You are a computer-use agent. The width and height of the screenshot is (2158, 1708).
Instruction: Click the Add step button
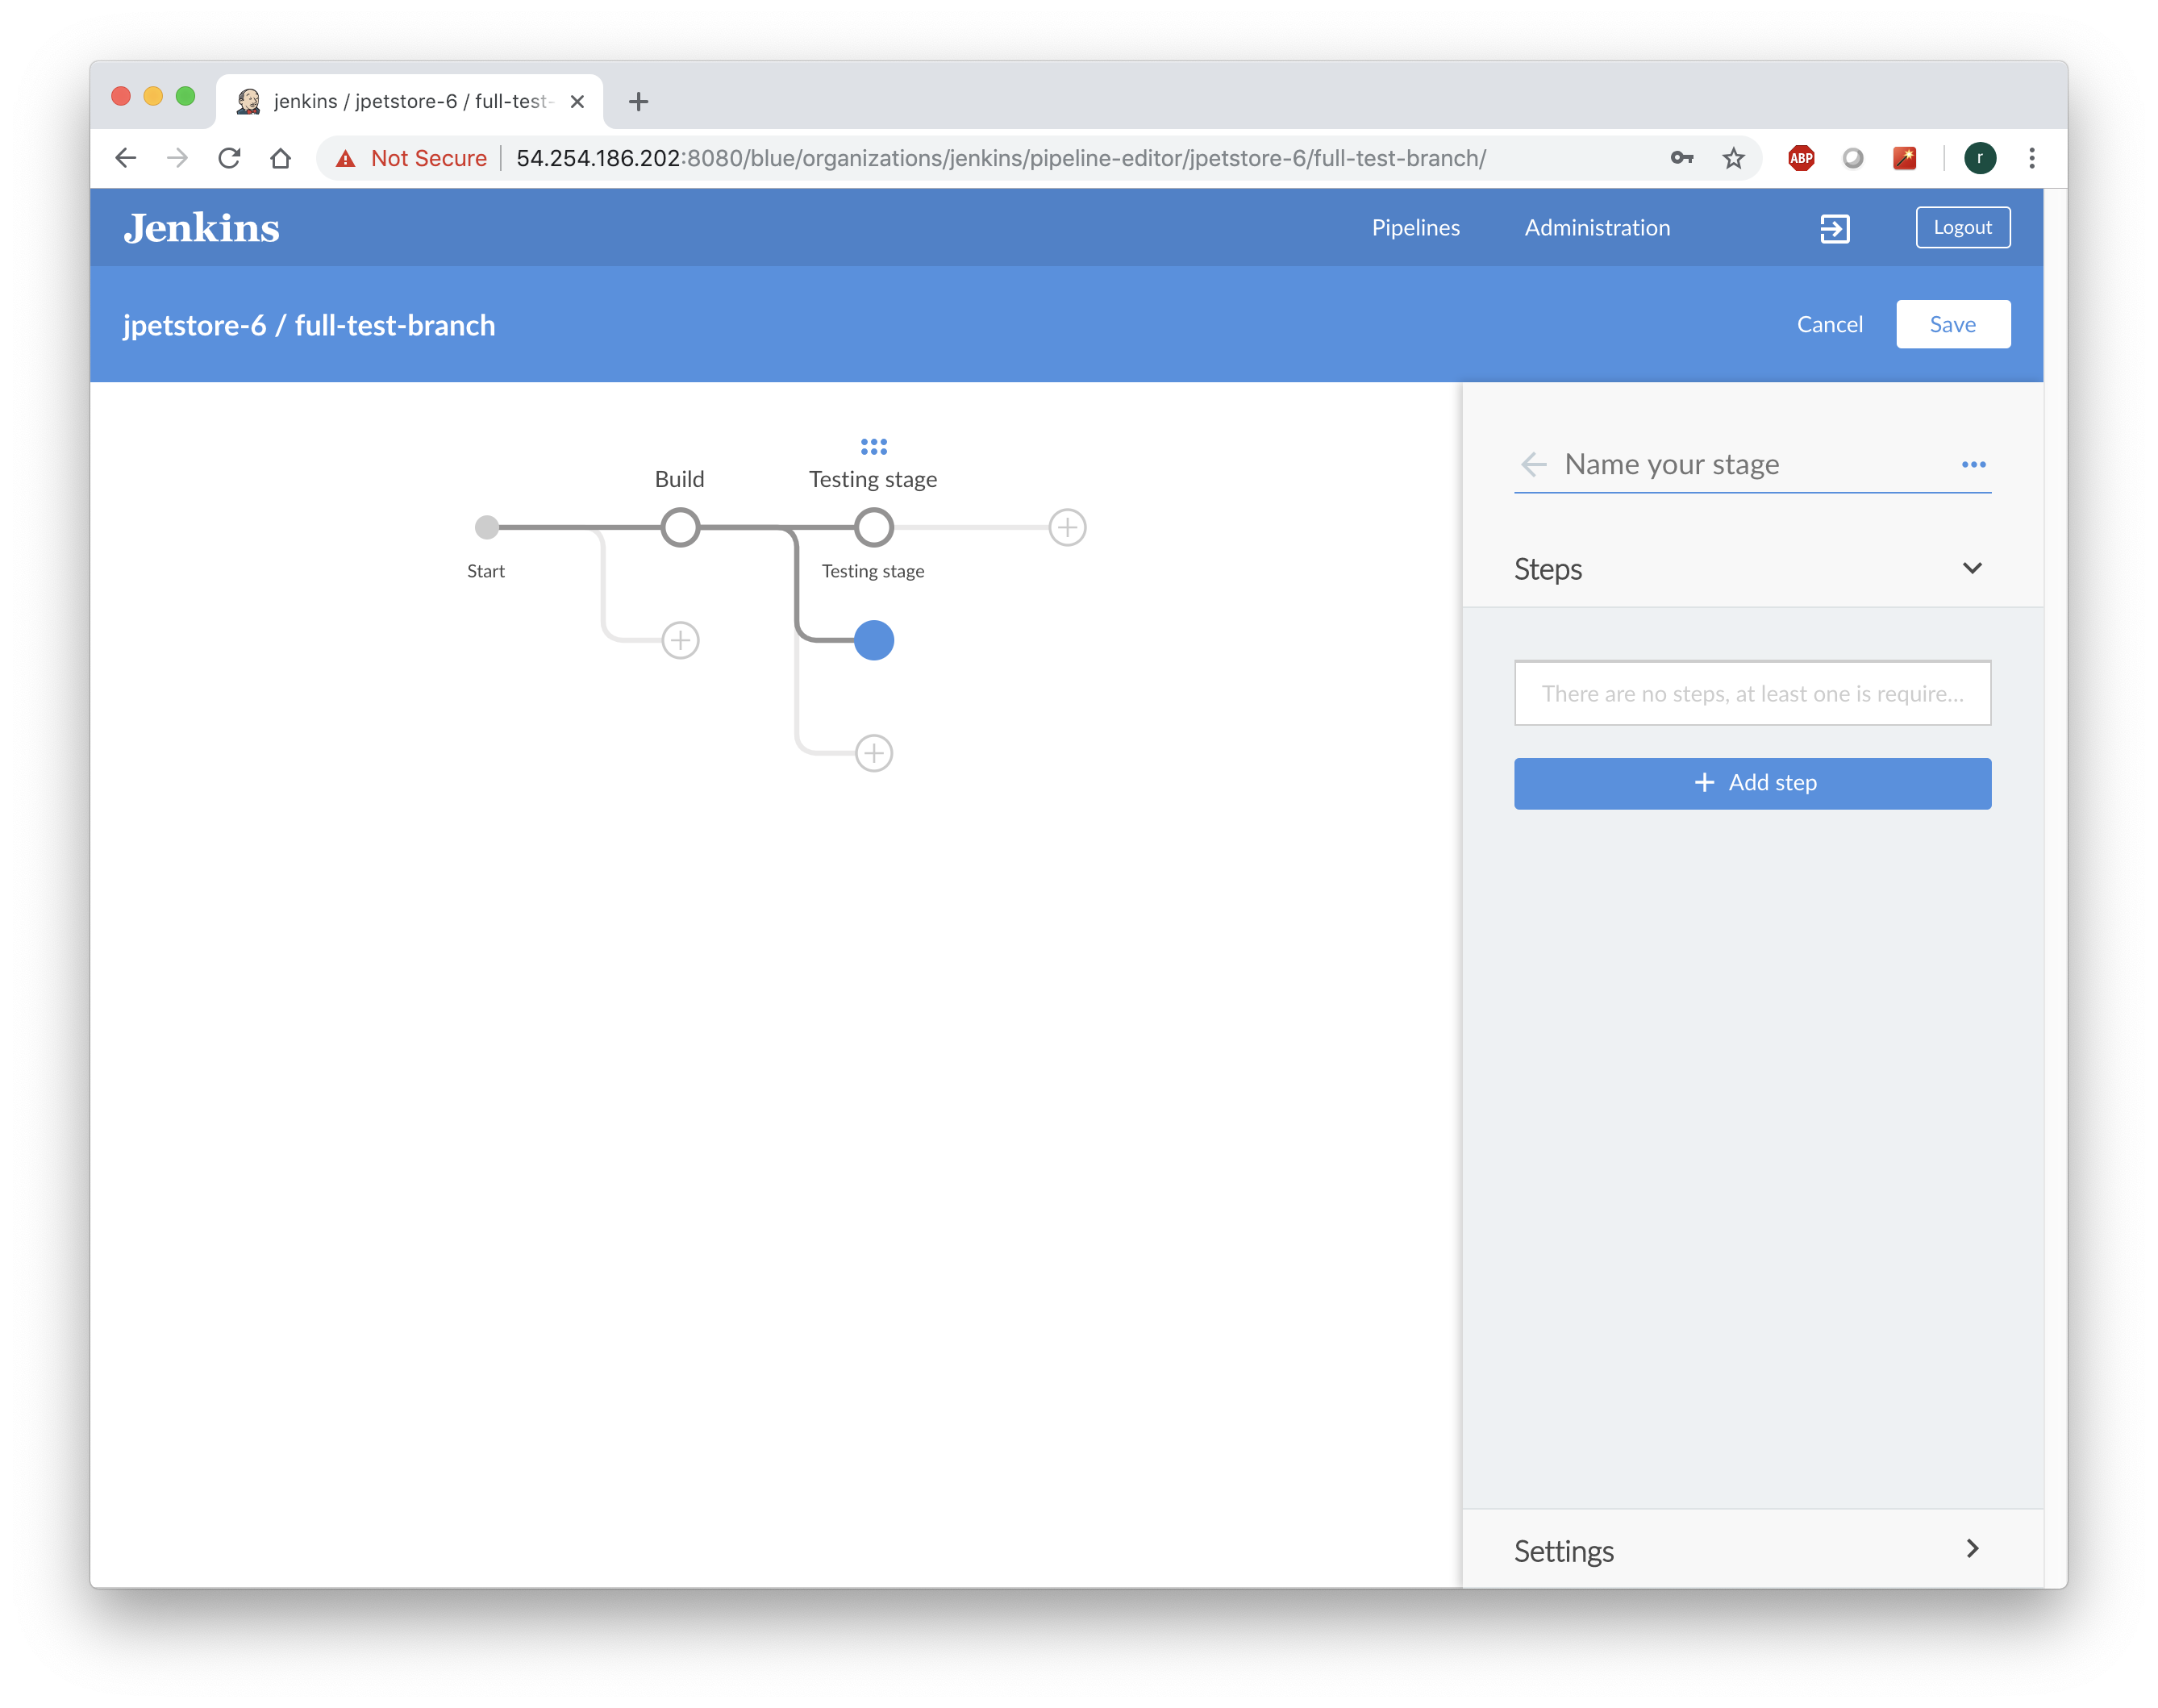coord(1752,781)
